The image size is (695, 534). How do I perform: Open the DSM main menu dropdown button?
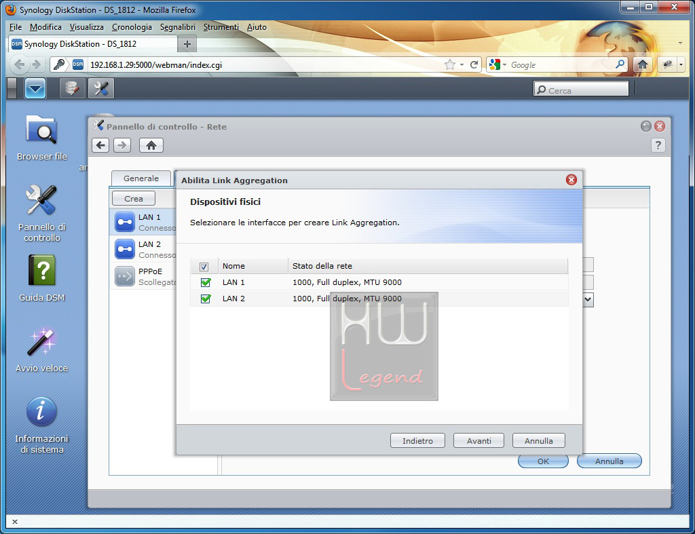[35, 89]
